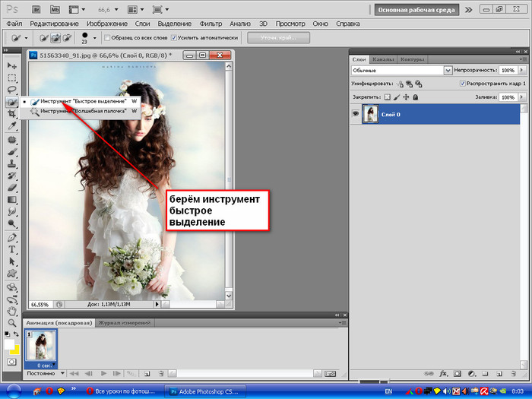The image size is (532, 399).
Task: Activate the Hand tool
Action: [12, 311]
